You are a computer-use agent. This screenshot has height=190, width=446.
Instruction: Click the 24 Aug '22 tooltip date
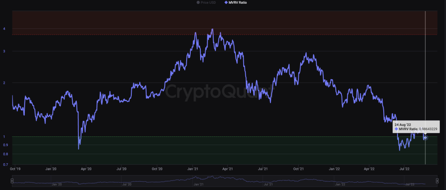pyautogui.click(x=403, y=124)
